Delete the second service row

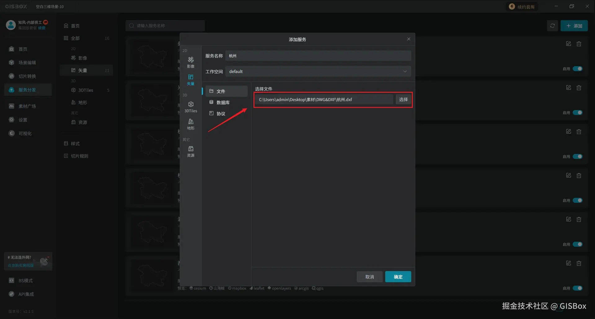(579, 88)
